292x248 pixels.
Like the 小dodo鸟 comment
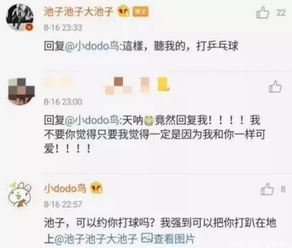coord(267,189)
